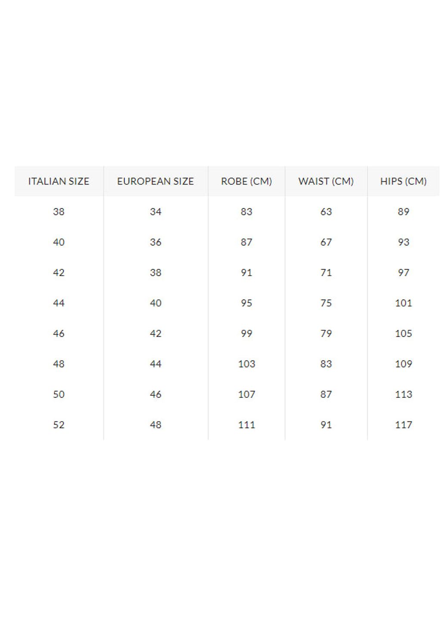Click waist measurement 75 cell
Image resolution: width=446 pixels, height=620 pixels.
click(x=326, y=303)
